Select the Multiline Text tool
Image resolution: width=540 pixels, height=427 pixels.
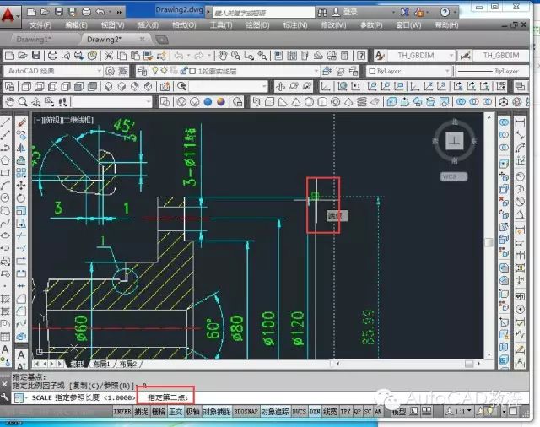tap(5, 349)
